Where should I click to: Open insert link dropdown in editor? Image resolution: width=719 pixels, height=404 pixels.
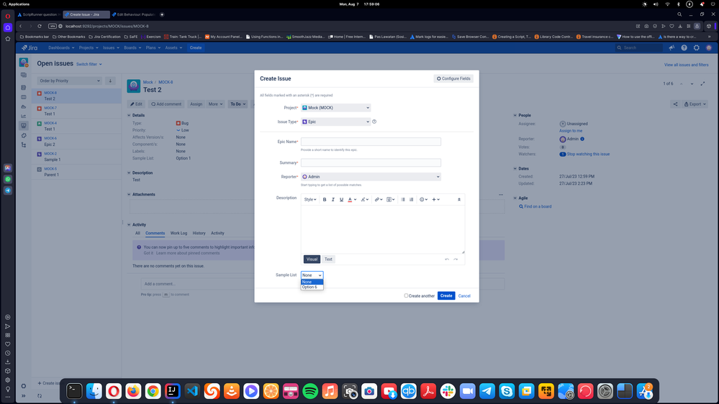(x=378, y=200)
